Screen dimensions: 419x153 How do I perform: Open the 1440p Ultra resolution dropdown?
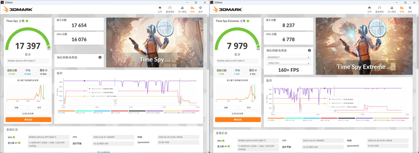(288, 63)
